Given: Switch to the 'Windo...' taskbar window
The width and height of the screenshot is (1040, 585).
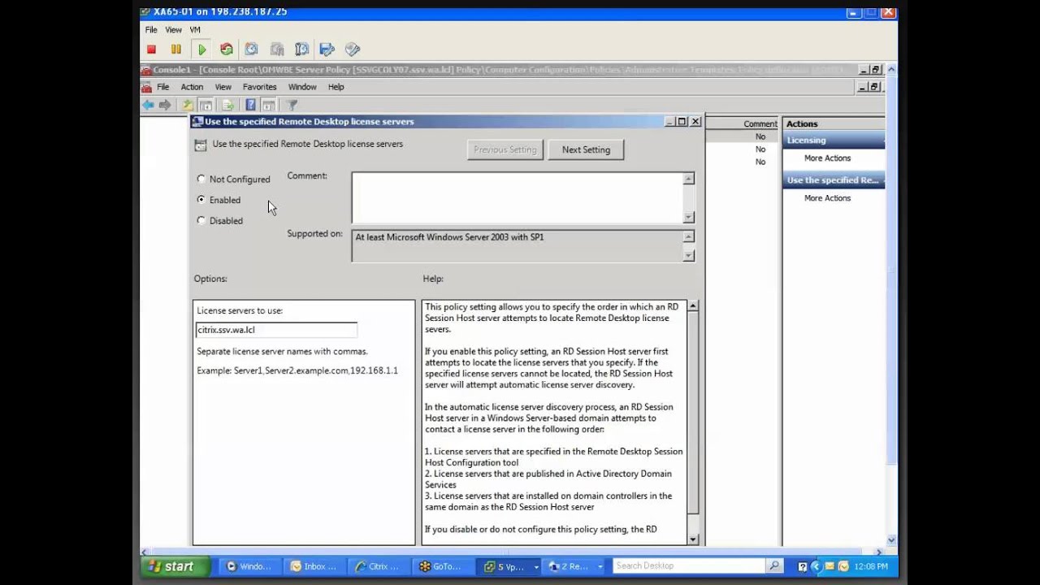Looking at the screenshot, I should point(249,566).
